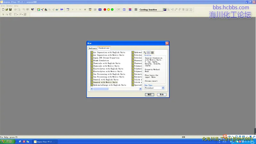Select Electrolytes with English Units template
Screen dimensions: 256x144
[x=108, y=69]
